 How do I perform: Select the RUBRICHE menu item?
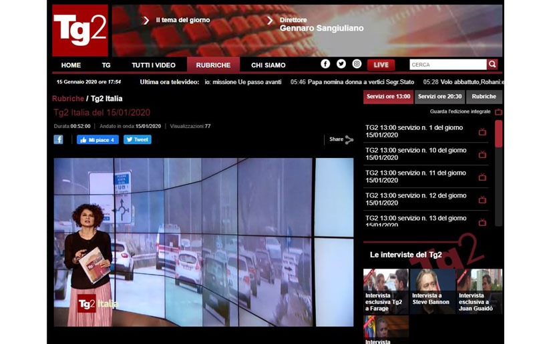pyautogui.click(x=213, y=65)
